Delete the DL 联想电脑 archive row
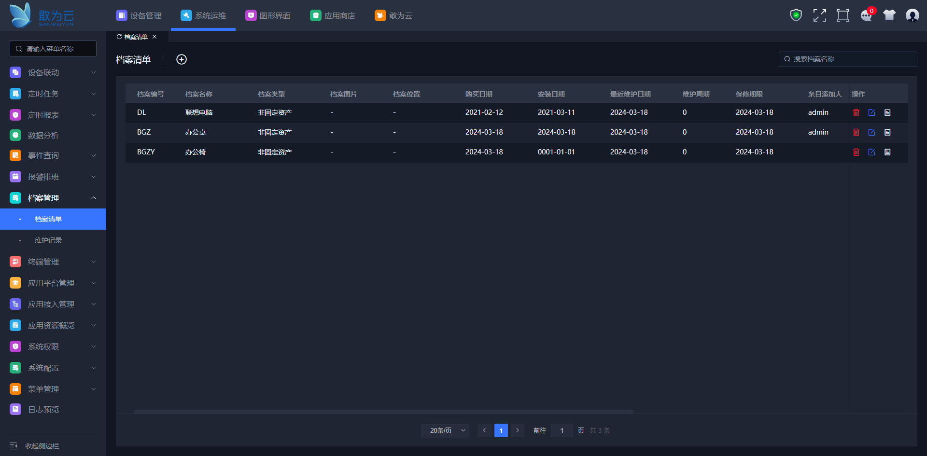 [x=856, y=112]
